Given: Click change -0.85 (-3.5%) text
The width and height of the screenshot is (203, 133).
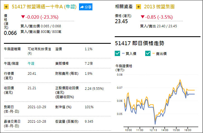Looking at the screenshot, I should (157, 17).
